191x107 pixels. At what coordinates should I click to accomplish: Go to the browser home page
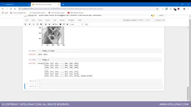click(x=15, y=9)
